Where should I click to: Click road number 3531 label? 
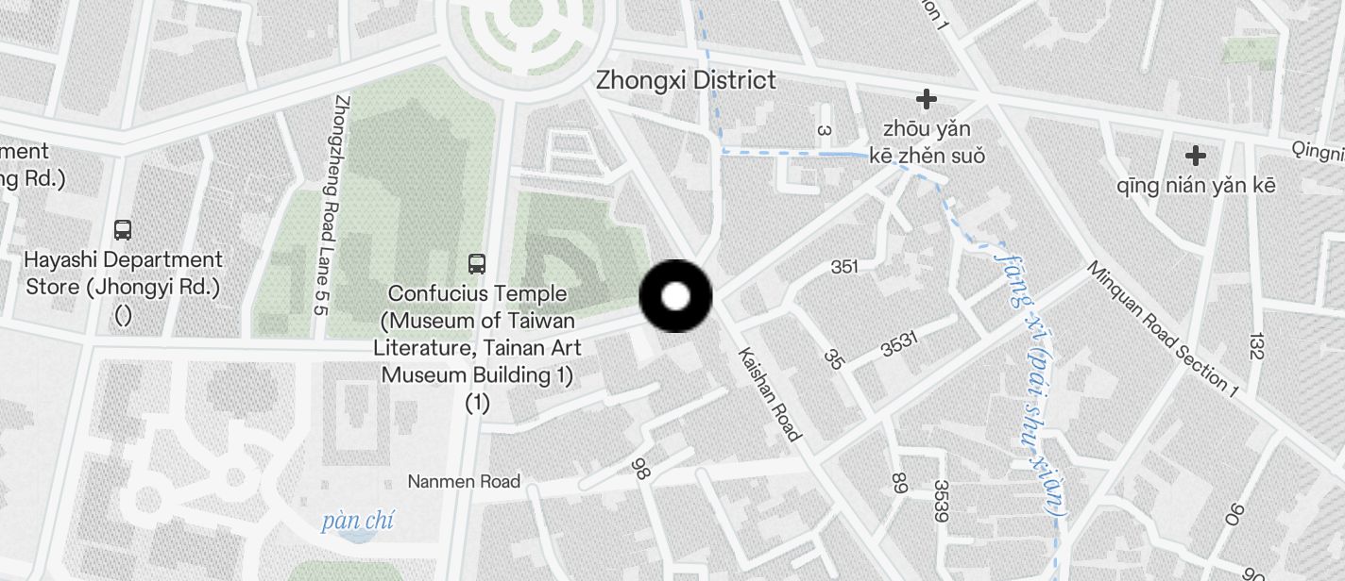[899, 345]
